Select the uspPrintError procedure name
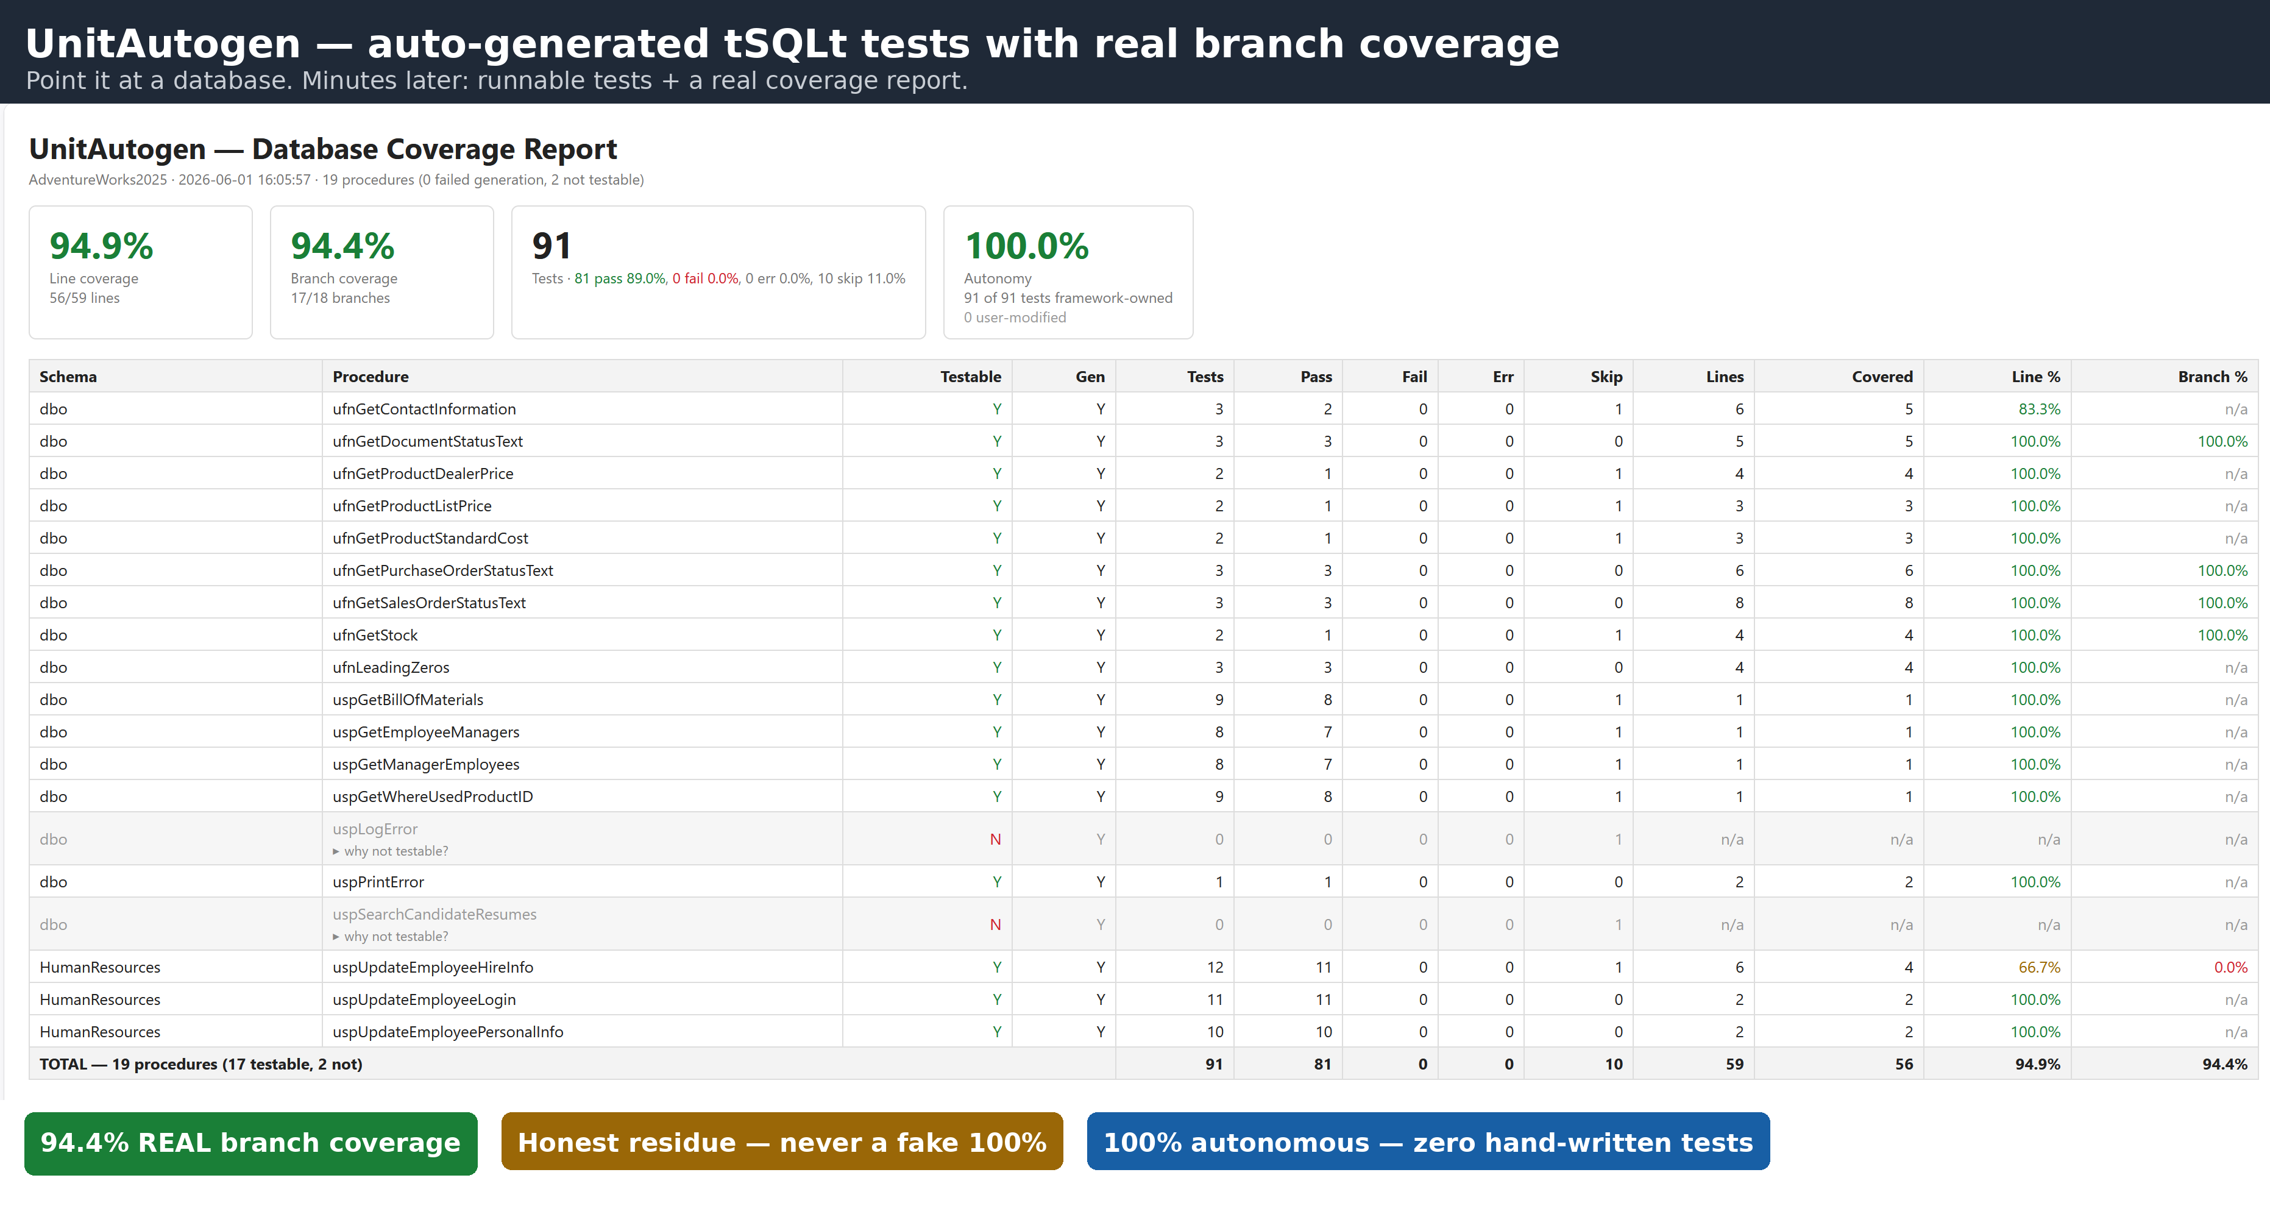2270x1228 pixels. (378, 882)
